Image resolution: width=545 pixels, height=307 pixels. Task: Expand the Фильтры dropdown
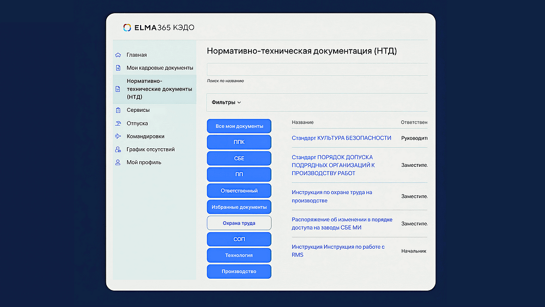pyautogui.click(x=226, y=103)
